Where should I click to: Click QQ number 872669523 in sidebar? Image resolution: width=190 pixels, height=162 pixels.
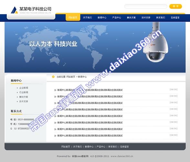[x=24, y=128]
